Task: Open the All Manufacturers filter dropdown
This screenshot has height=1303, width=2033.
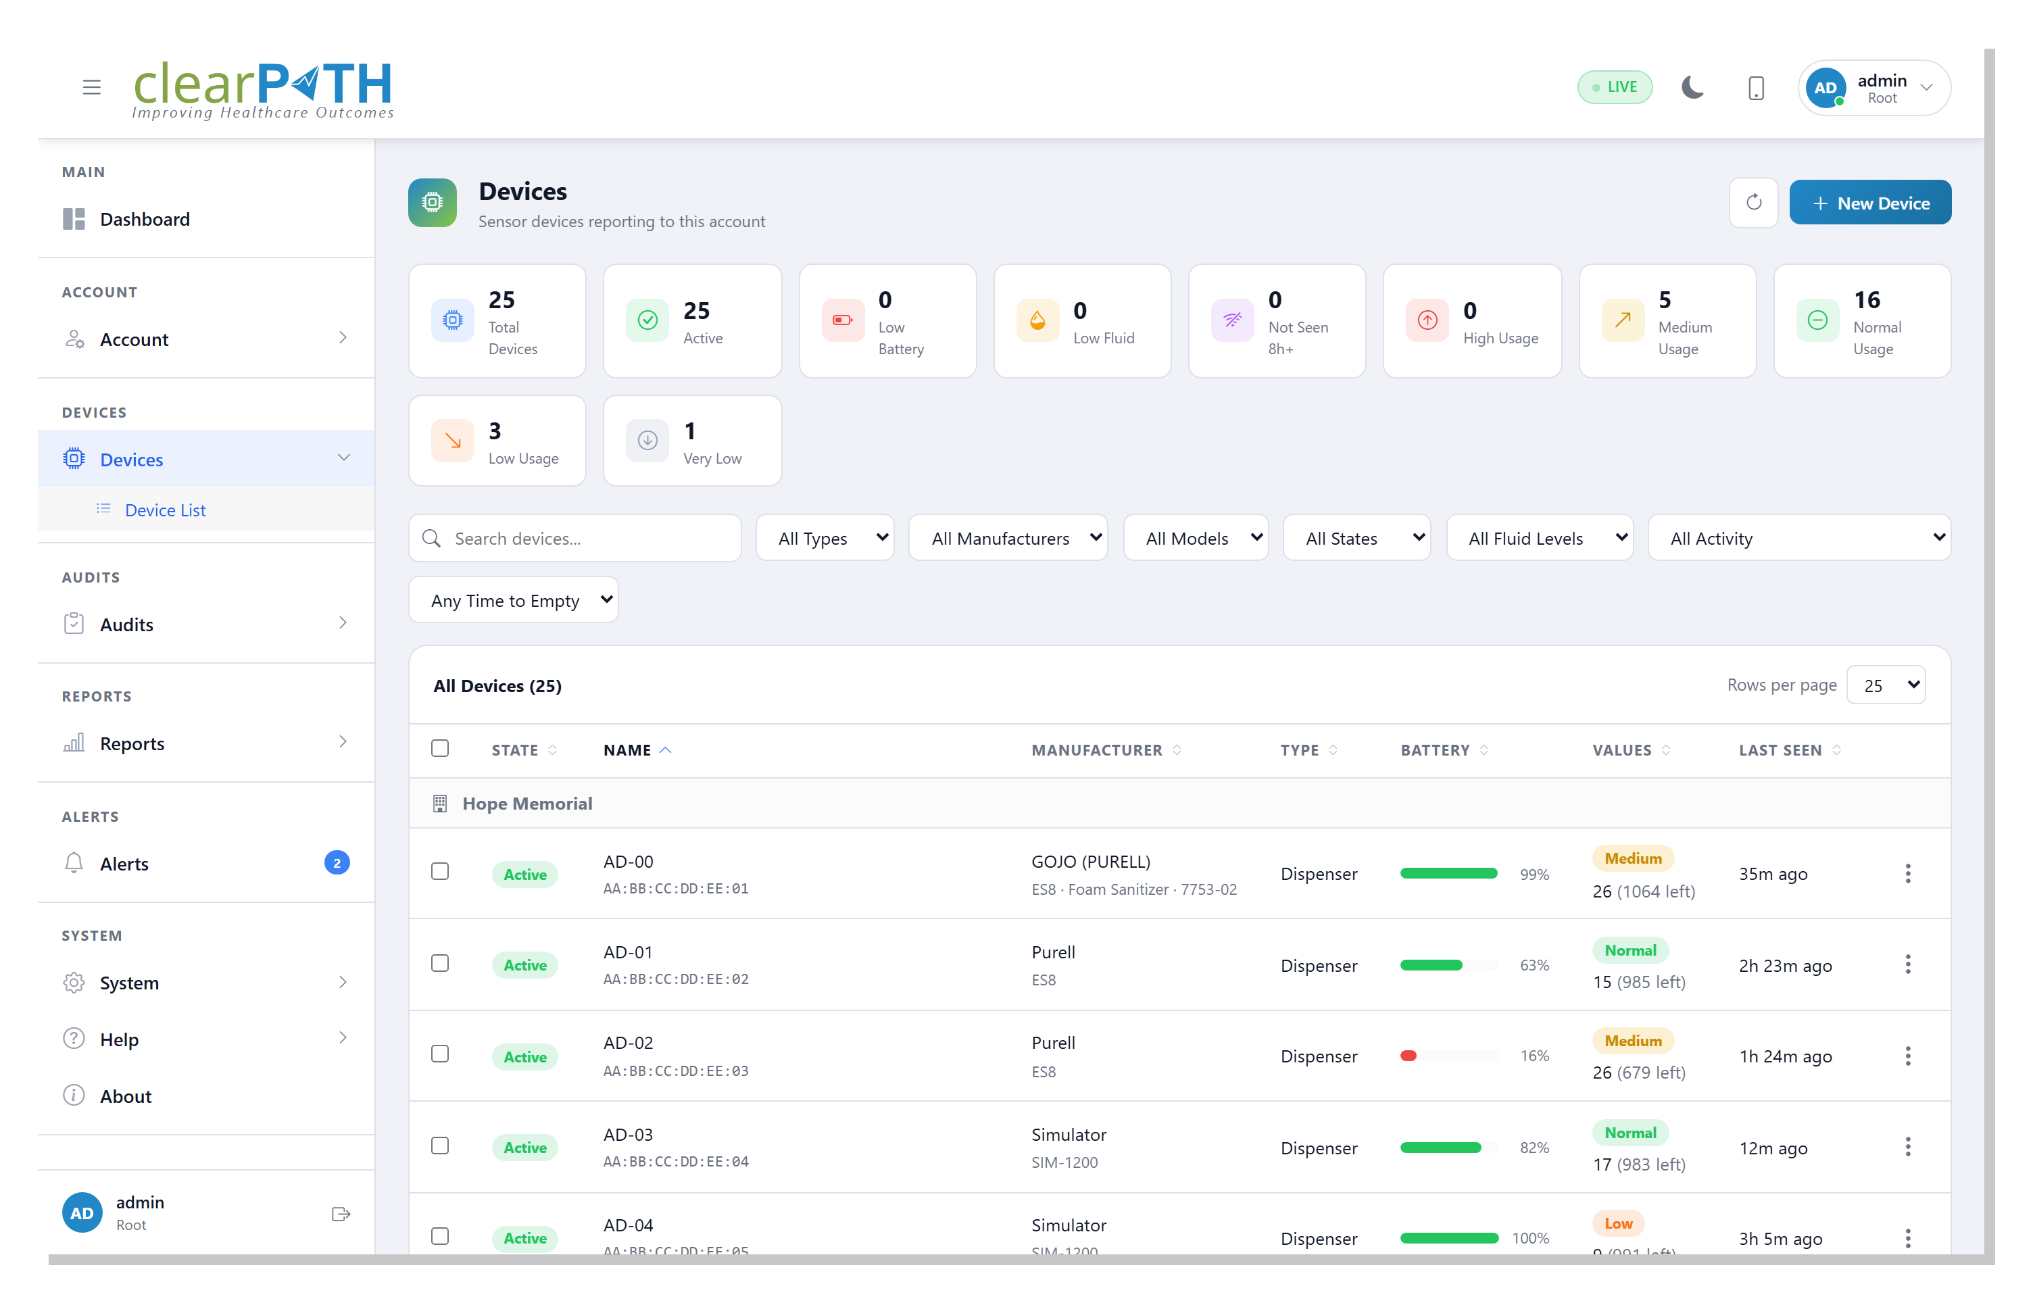Action: point(1008,538)
